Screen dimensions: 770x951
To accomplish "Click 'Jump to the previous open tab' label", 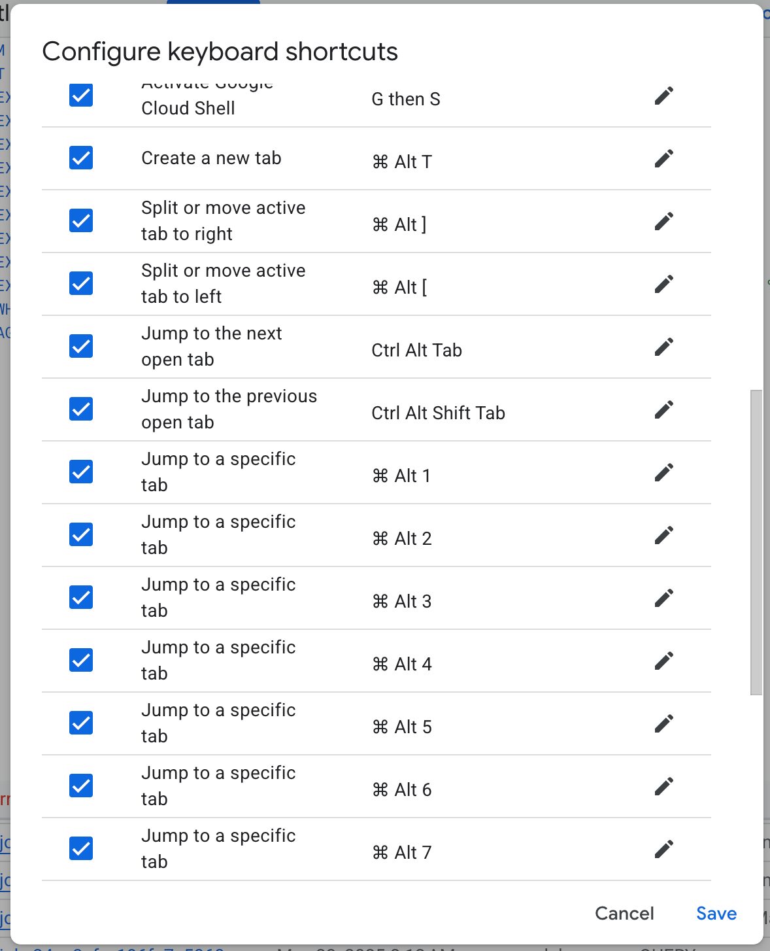I will click(229, 409).
